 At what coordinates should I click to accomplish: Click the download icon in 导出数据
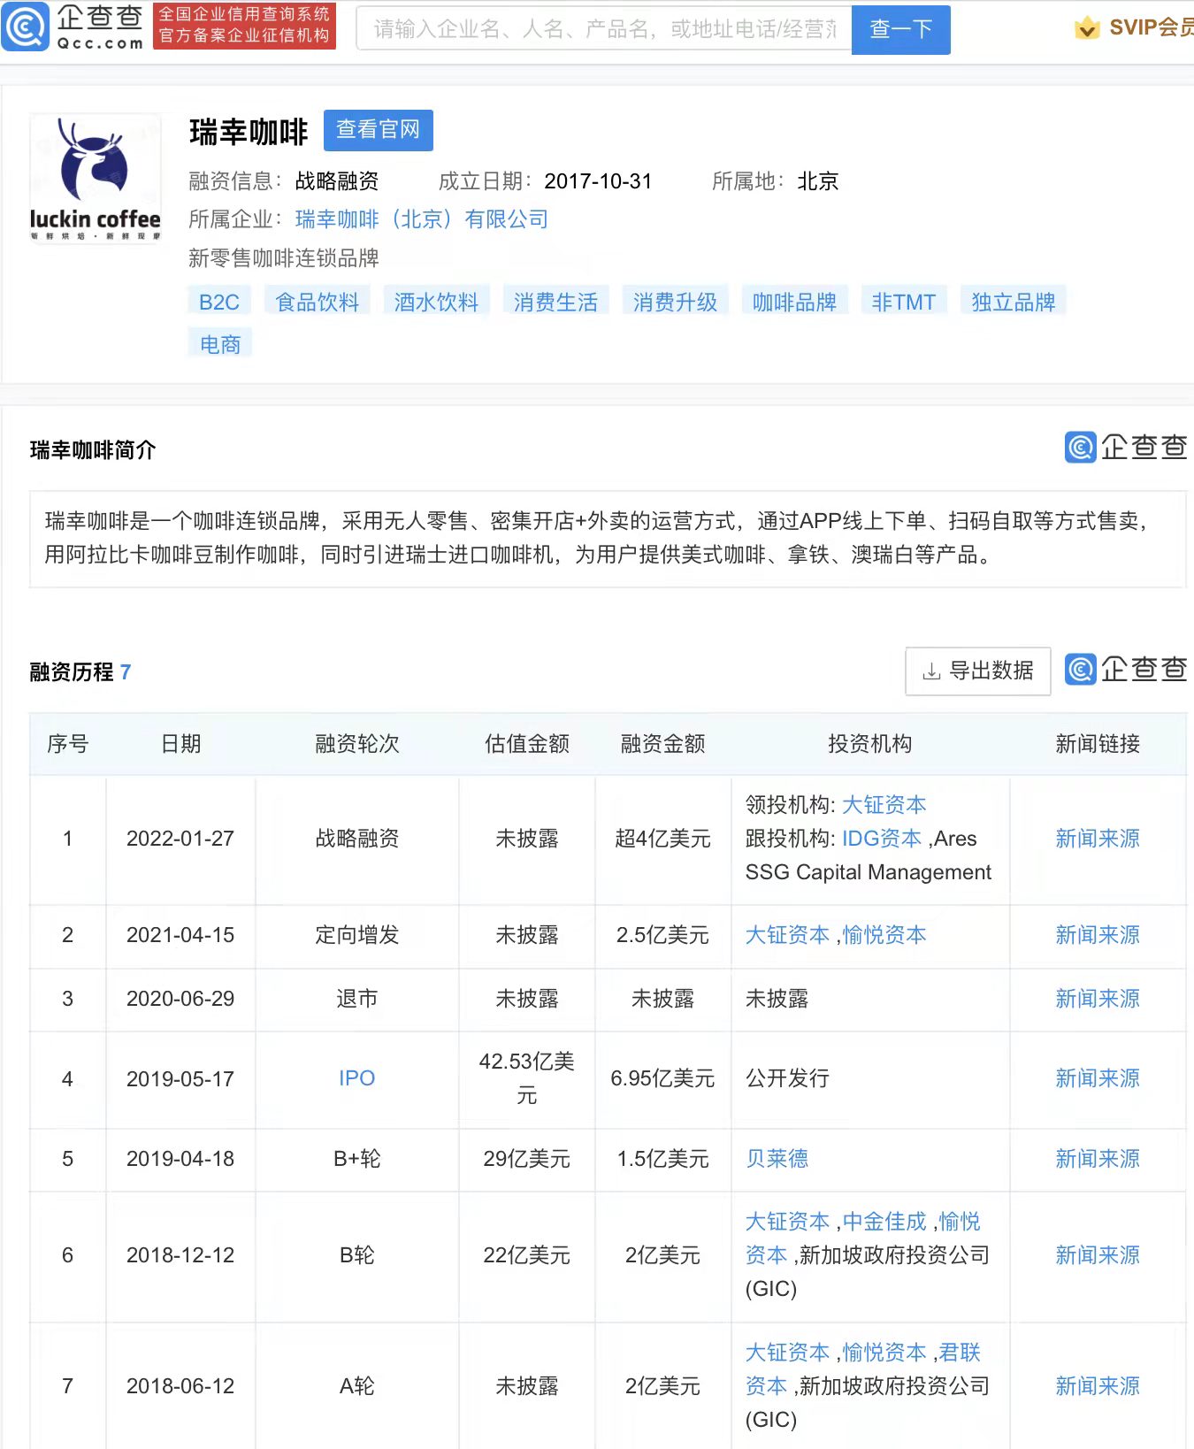[931, 671]
